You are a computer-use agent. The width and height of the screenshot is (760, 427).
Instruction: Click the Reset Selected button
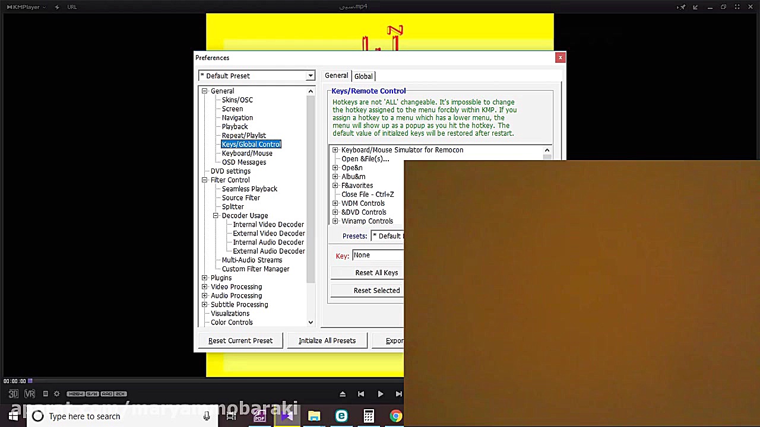tap(368, 291)
